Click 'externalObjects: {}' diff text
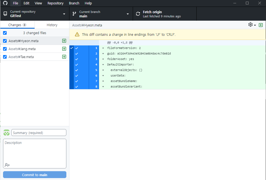The height and width of the screenshot is (180, 266). tap(126, 70)
